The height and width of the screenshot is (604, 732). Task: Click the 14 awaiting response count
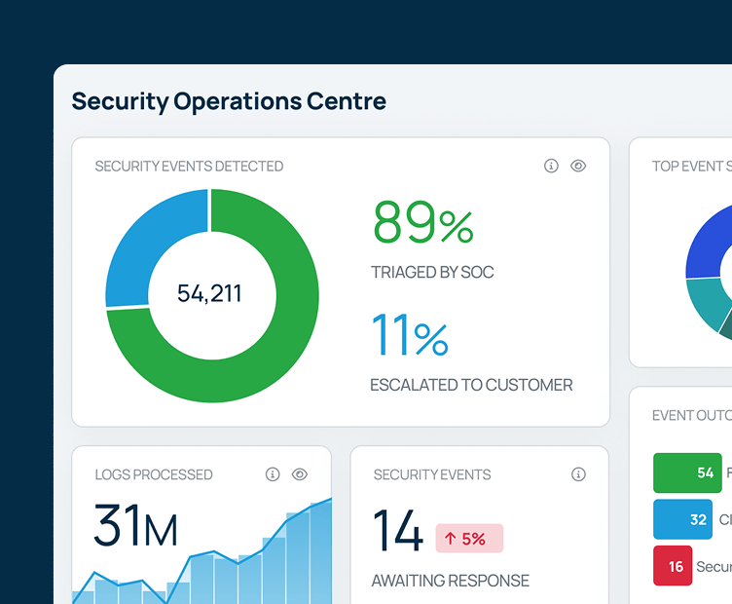(397, 533)
